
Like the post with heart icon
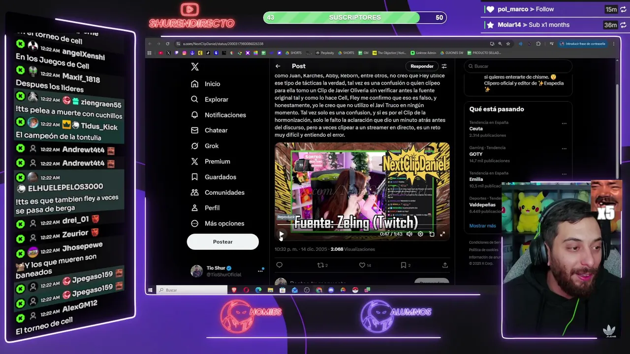365,265
